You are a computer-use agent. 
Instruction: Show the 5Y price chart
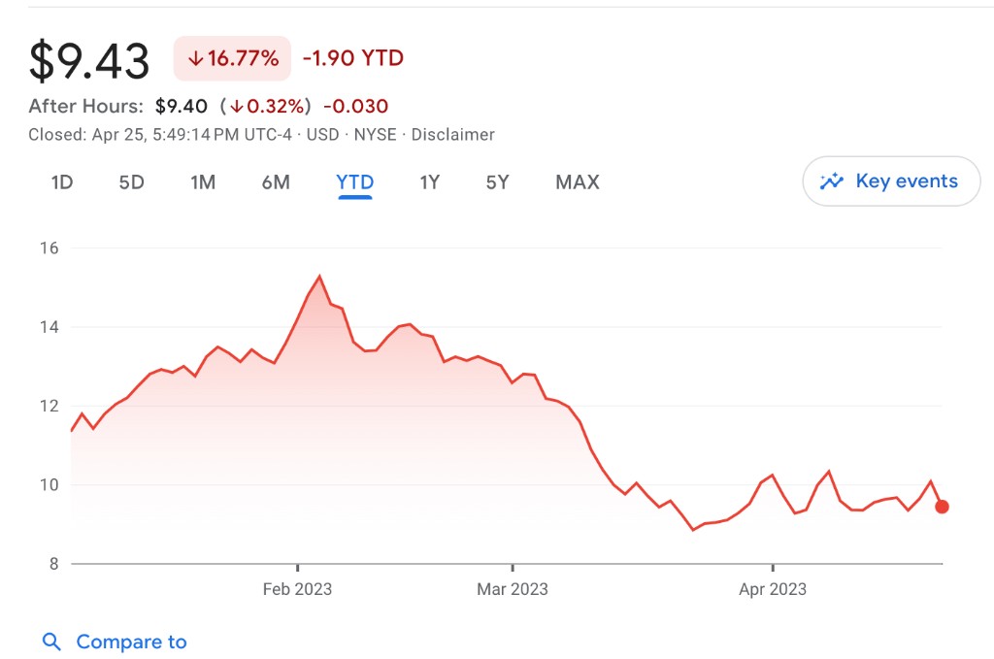tap(497, 182)
